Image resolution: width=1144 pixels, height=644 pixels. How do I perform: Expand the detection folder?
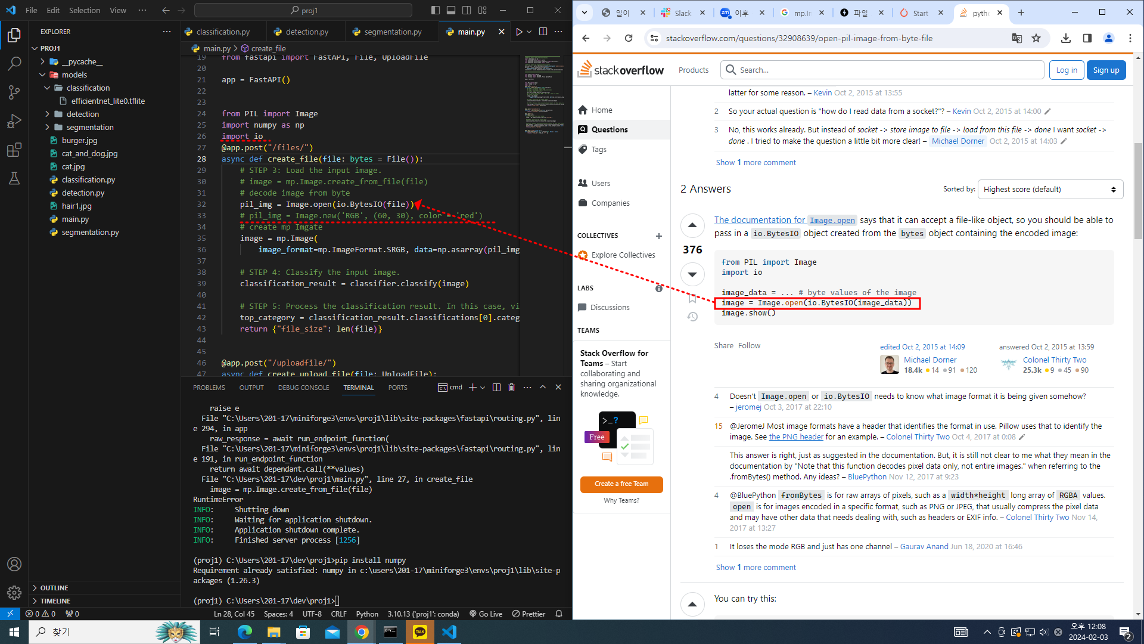pos(82,114)
